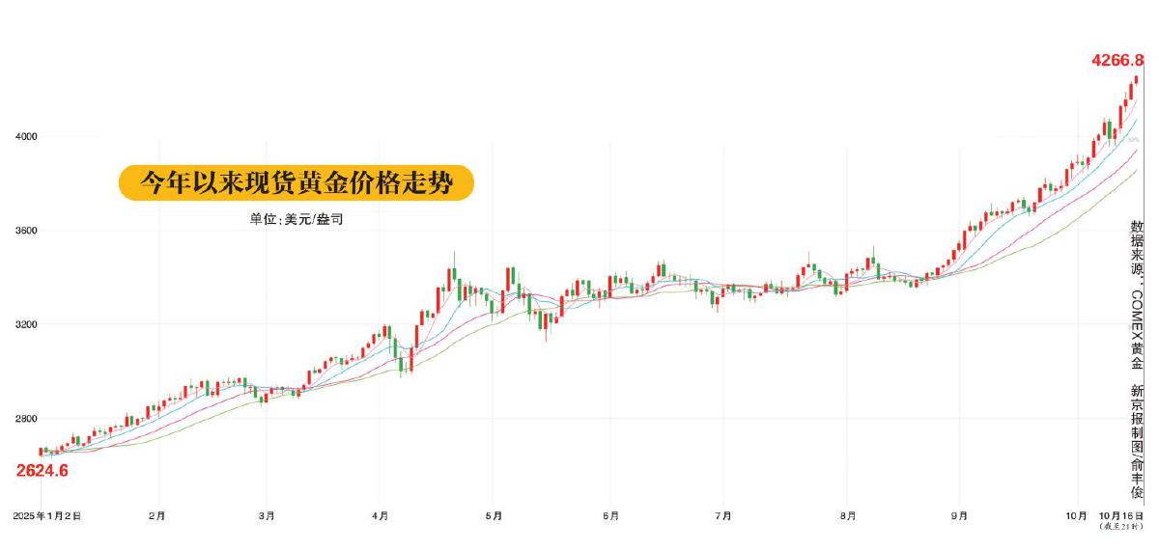1159x552 pixels.
Task: Pick the 5月 label on the time axis
Action: [x=494, y=516]
